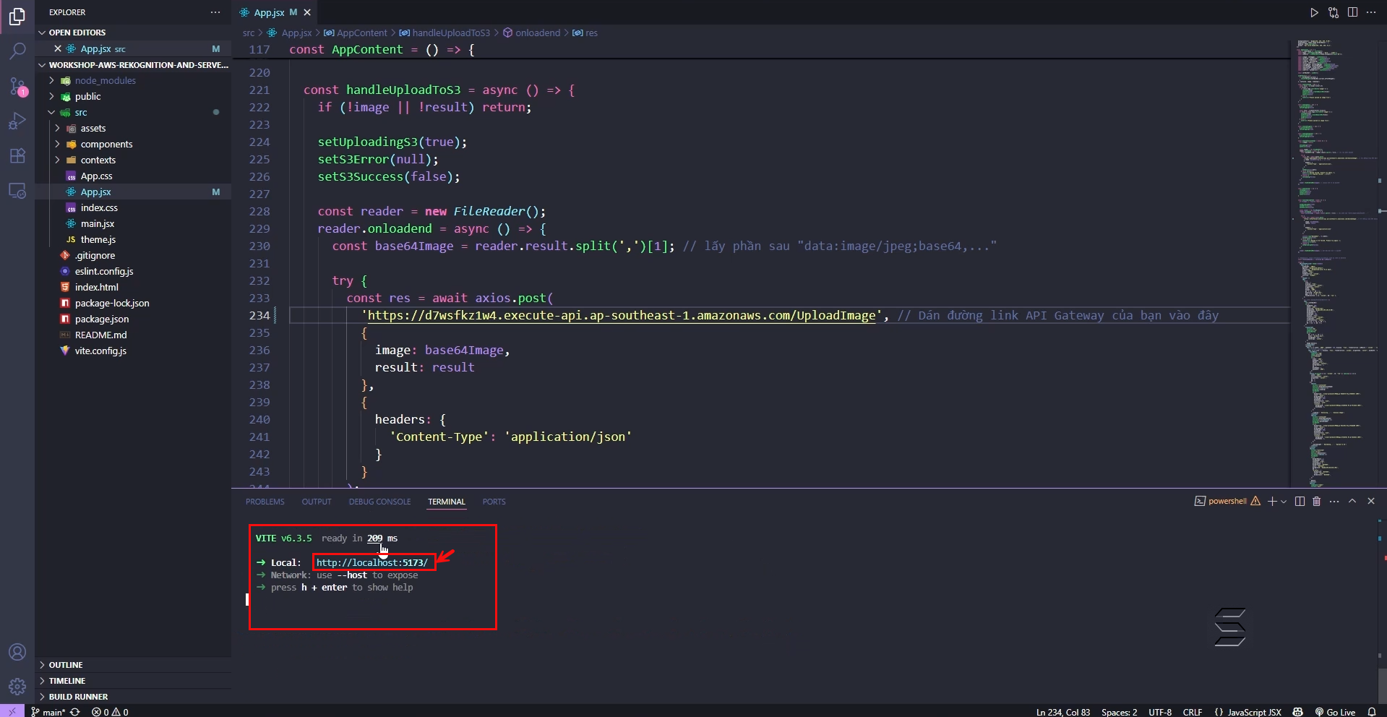The width and height of the screenshot is (1387, 717).
Task: Close App.jsx in Open Editors list
Action: [58, 48]
